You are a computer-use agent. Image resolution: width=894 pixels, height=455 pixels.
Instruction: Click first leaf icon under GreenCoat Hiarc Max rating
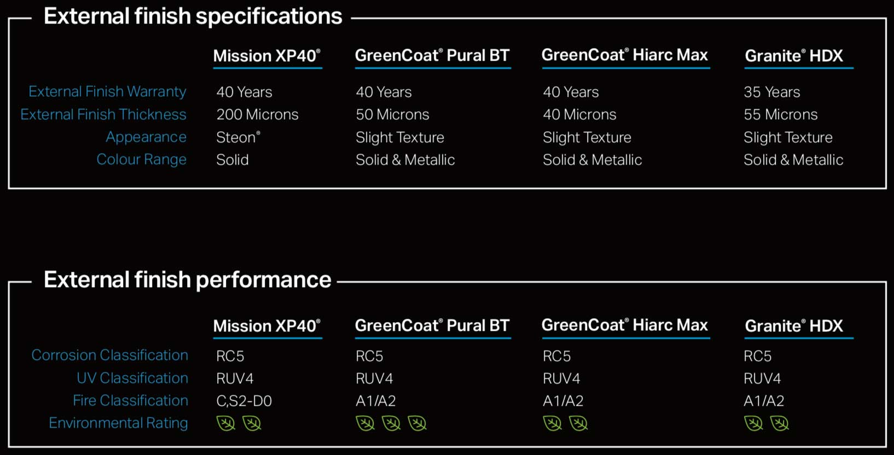click(552, 423)
